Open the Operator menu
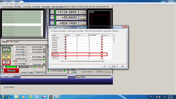176x99 pixels. [x=23, y=4]
